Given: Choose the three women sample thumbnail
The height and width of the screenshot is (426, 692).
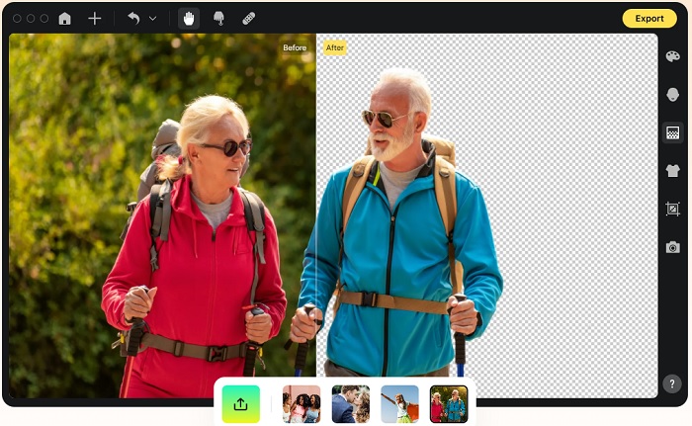Looking at the screenshot, I should (302, 404).
